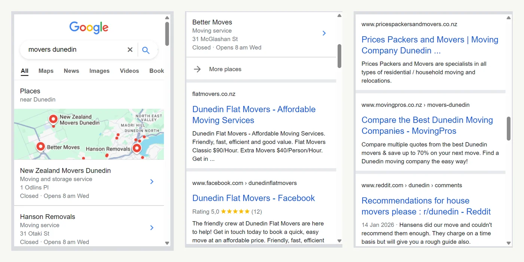Image resolution: width=524 pixels, height=262 pixels.
Task: Open Compare the Best Dunedin Moving Companies link
Action: [x=427, y=126]
